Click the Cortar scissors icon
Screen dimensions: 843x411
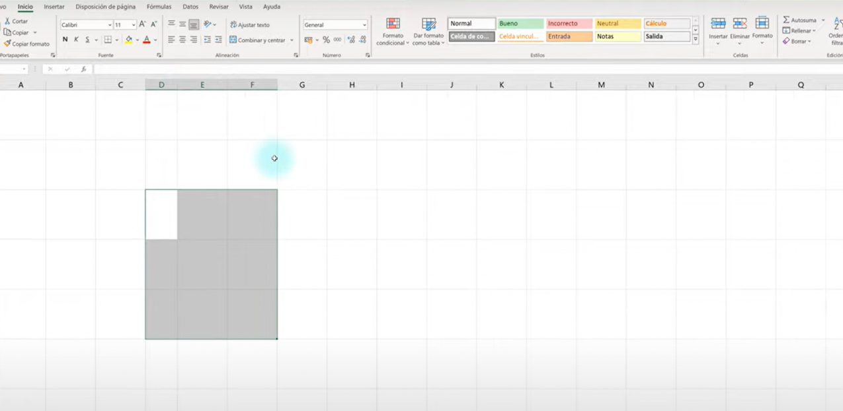point(7,21)
